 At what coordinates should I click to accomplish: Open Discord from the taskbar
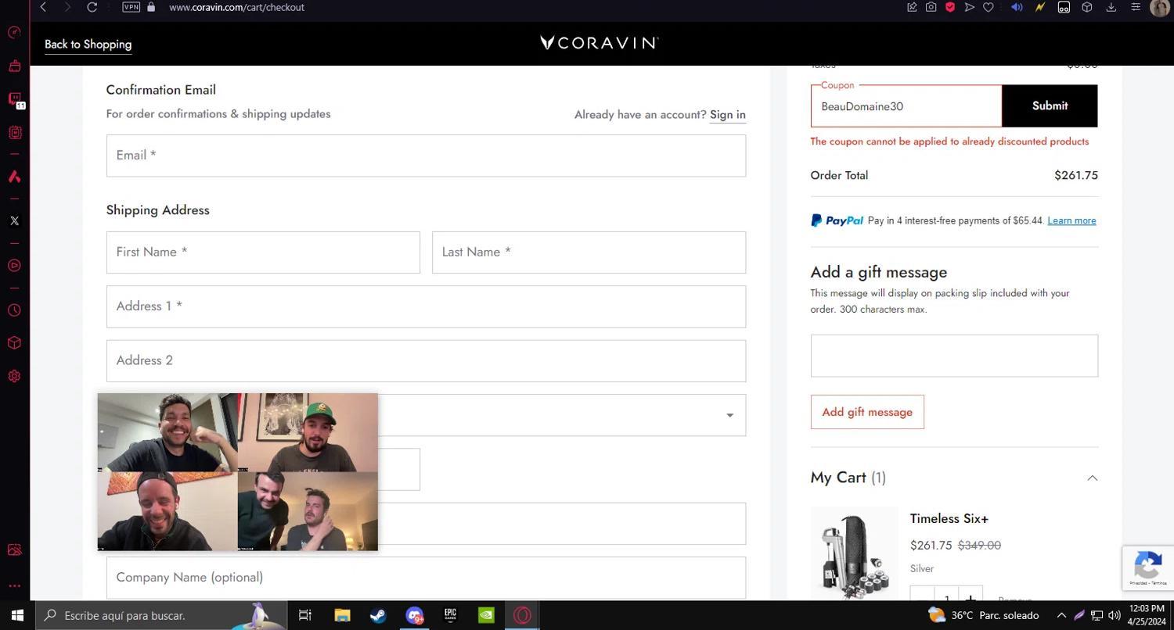(414, 615)
